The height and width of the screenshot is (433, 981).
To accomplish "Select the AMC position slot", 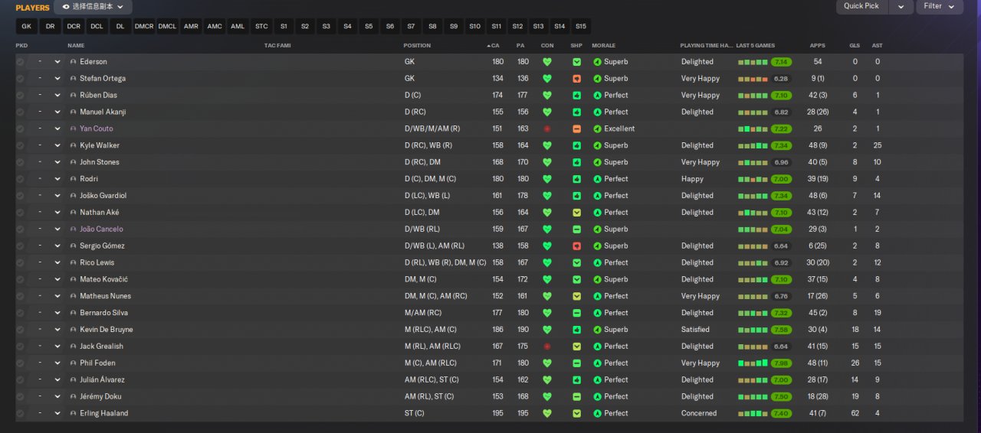I will [x=215, y=26].
